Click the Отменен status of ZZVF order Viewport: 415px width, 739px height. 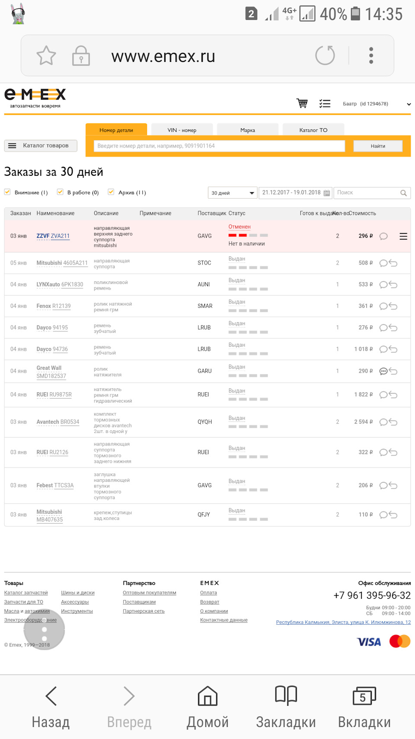(x=239, y=227)
